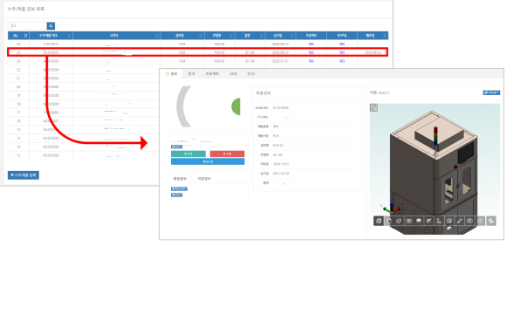The width and height of the screenshot is (506, 335).
Task: Select table row P-20-0010
Action: (198, 44)
